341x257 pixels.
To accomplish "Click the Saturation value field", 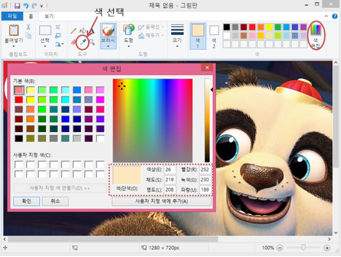I will [x=170, y=180].
